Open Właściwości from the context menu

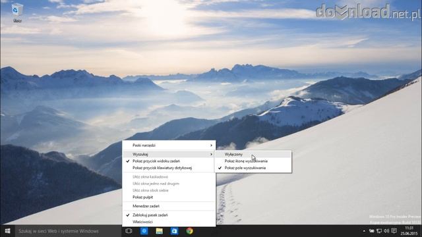click(x=169, y=222)
